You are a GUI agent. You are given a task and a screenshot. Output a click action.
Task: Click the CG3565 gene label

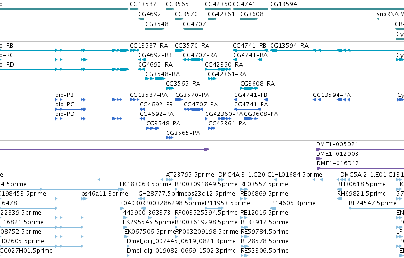click(x=177, y=4)
